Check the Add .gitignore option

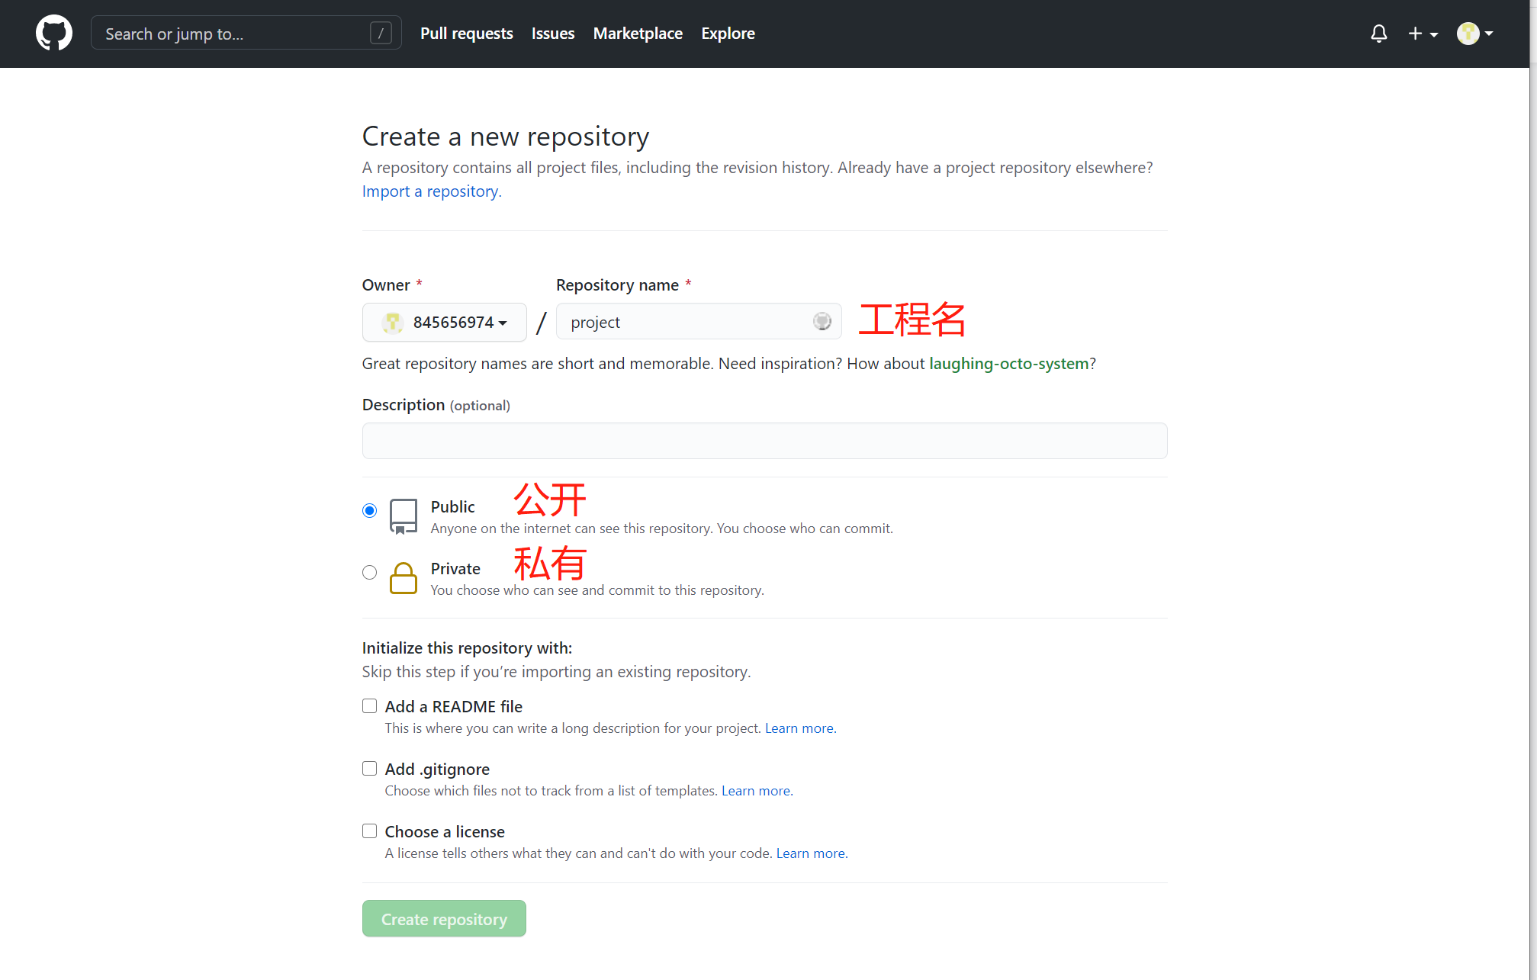tap(369, 769)
